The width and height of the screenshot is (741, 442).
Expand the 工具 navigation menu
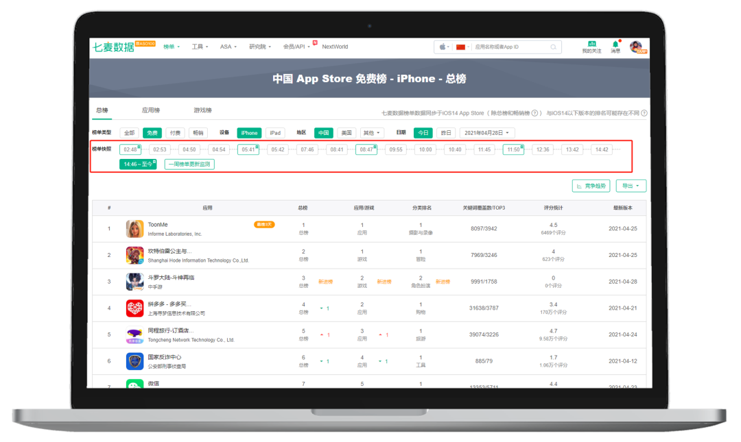[x=200, y=47]
